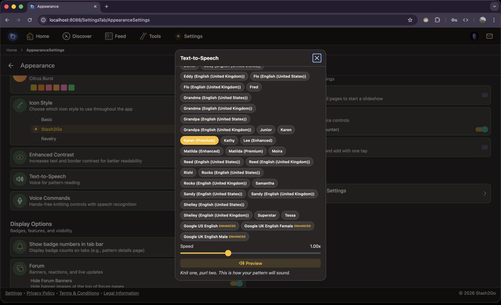
Task: Click the badge numbers bell icon
Action: [20, 247]
